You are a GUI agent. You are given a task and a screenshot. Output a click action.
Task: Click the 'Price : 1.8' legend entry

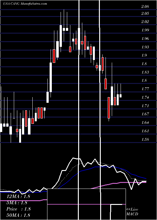click(x=19, y=209)
